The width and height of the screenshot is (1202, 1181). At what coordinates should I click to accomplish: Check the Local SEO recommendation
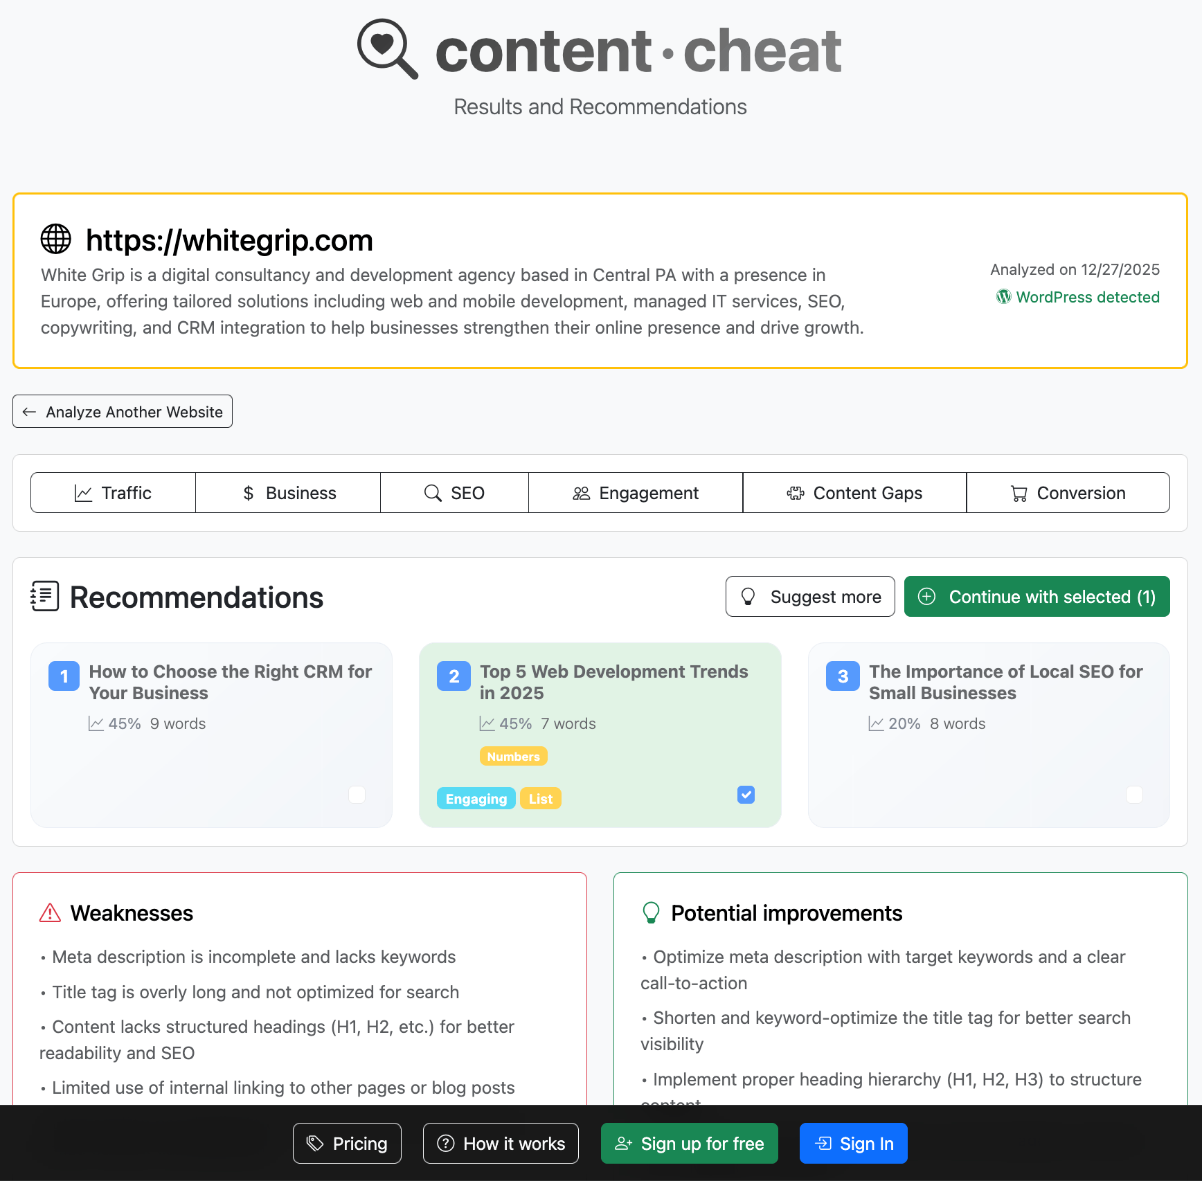(1134, 795)
